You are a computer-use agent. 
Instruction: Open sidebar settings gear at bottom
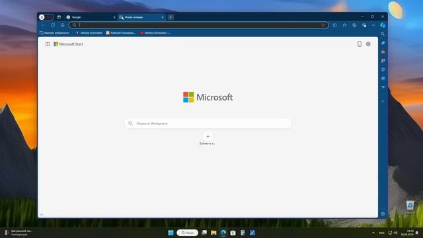pos(383,214)
